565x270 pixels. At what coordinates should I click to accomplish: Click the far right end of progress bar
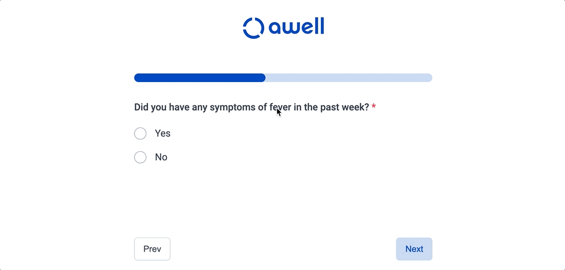(x=429, y=78)
